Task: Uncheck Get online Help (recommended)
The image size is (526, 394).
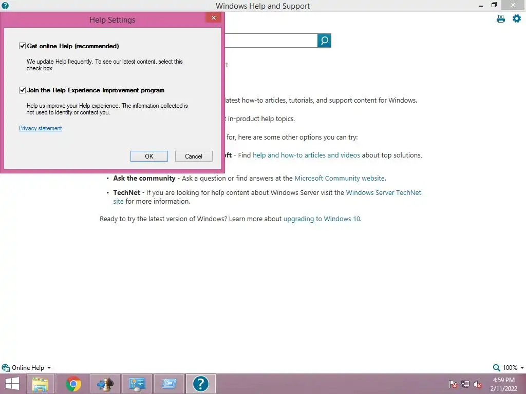Action: (x=22, y=46)
